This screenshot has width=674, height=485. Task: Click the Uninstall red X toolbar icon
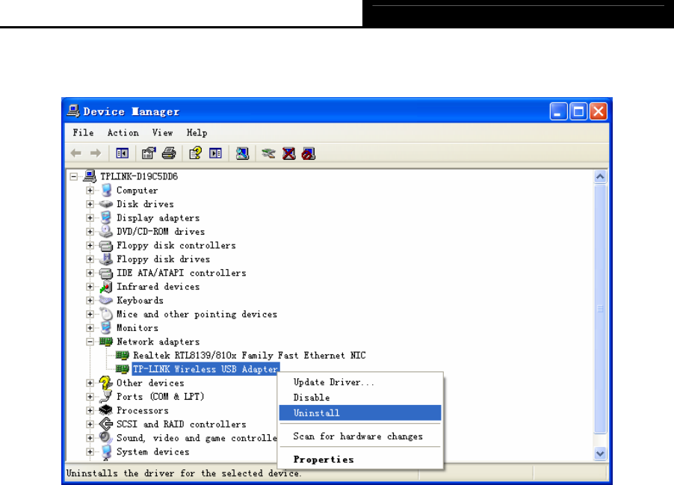tap(289, 153)
